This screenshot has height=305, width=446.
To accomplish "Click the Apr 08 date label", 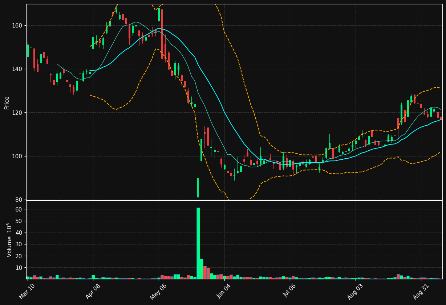I will pos(93,291).
